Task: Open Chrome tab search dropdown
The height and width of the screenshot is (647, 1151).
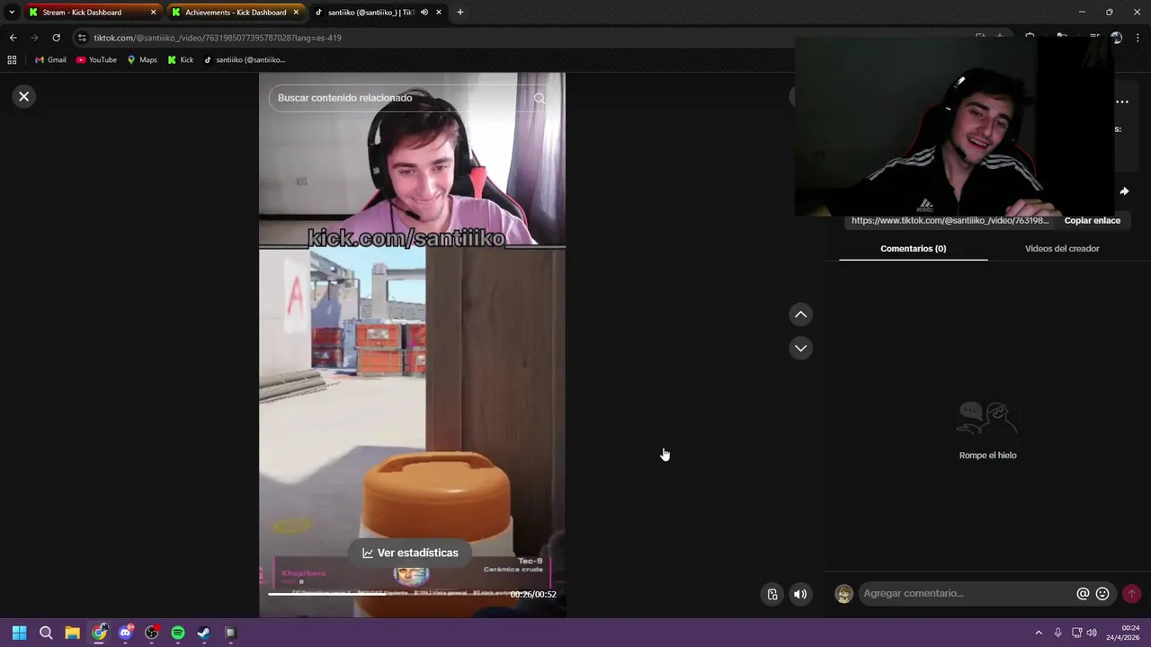Action: [x=11, y=13]
